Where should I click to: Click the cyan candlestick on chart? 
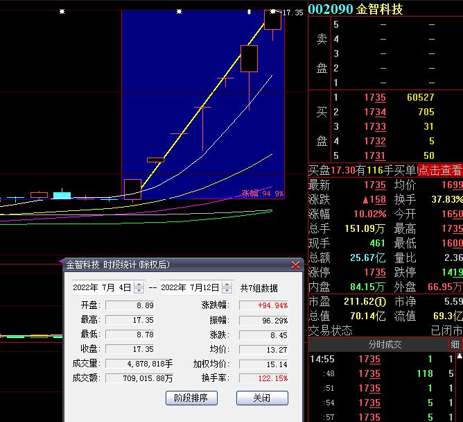(62, 195)
